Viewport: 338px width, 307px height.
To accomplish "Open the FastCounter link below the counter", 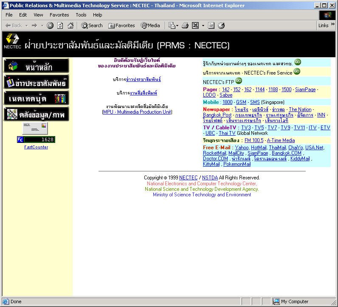I will coord(36,147).
